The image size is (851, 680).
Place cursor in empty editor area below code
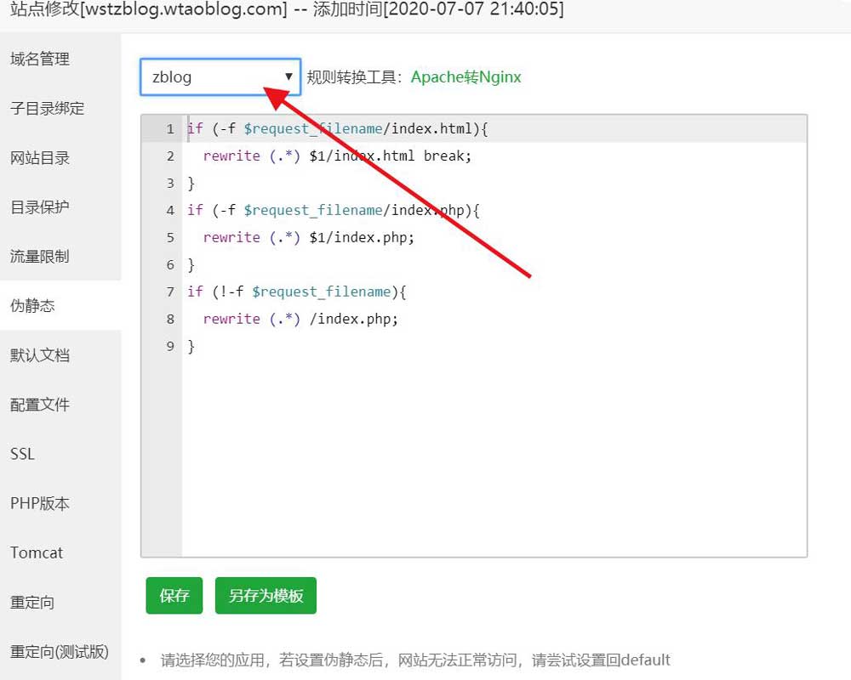494,459
